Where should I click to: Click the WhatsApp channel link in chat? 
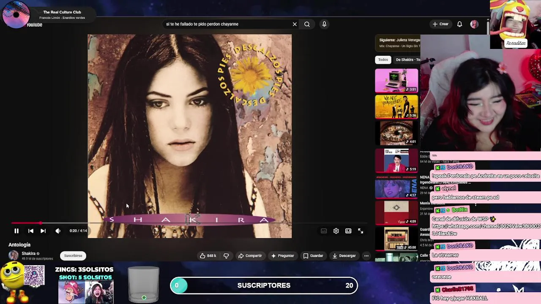click(x=486, y=229)
